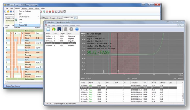
Task: Click green Excel icon beside Excel menu entry
Action: point(16,20)
